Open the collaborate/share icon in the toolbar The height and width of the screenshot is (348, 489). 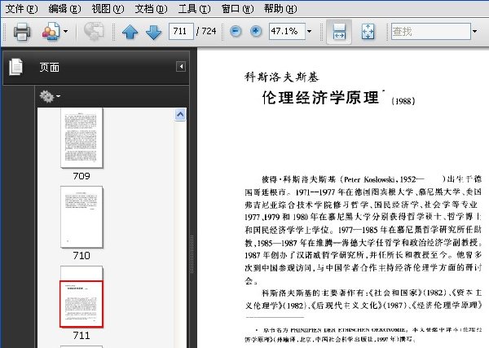(x=51, y=31)
